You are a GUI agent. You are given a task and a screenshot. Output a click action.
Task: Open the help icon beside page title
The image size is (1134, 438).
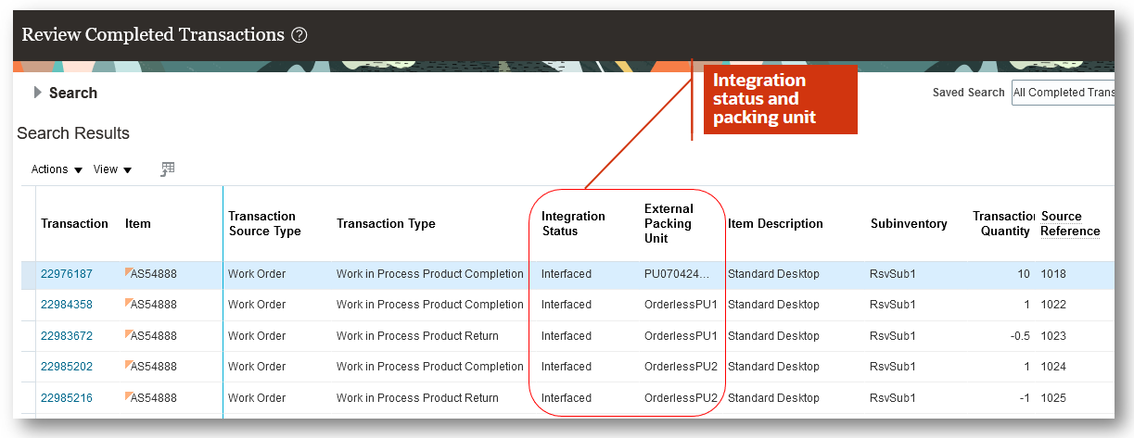(299, 35)
